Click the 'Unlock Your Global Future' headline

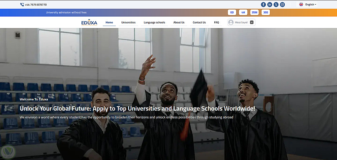tap(137, 108)
